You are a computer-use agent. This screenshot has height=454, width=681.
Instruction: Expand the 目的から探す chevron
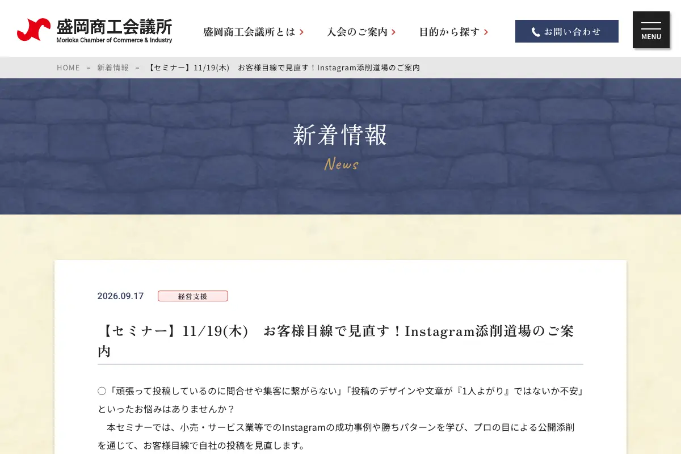[486, 32]
